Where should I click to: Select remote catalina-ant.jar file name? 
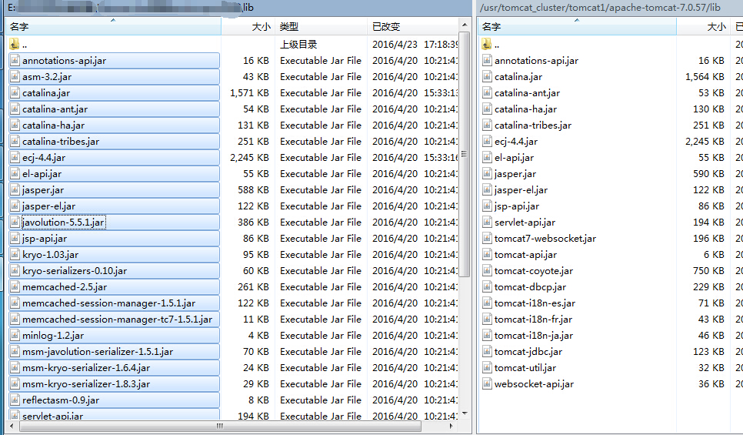click(x=527, y=93)
